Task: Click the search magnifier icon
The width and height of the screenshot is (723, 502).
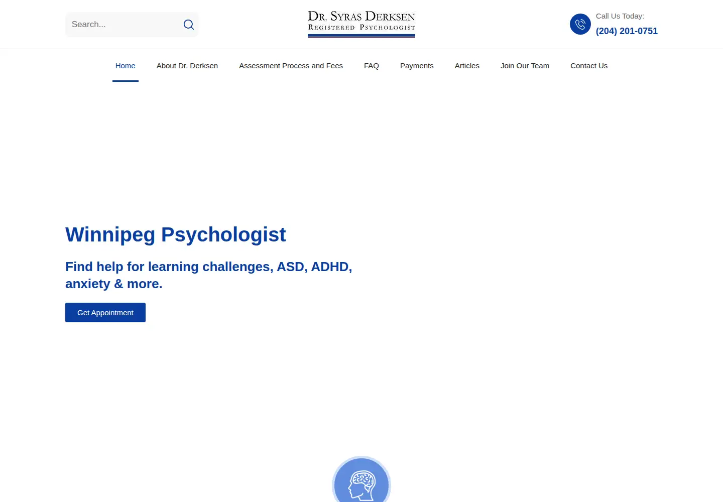Action: [x=189, y=25]
